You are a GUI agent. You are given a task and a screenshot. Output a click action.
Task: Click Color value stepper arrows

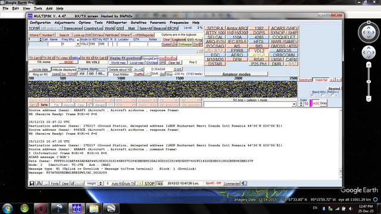click(301, 104)
